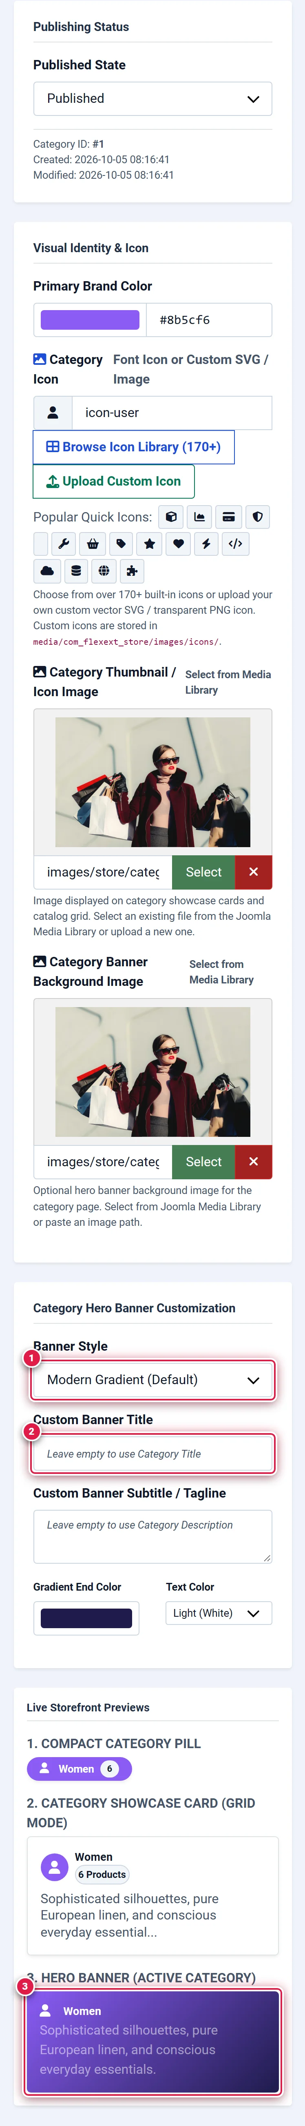This screenshot has width=305, height=2126.
Task: Click the Women category showcase card
Action: [152, 1896]
